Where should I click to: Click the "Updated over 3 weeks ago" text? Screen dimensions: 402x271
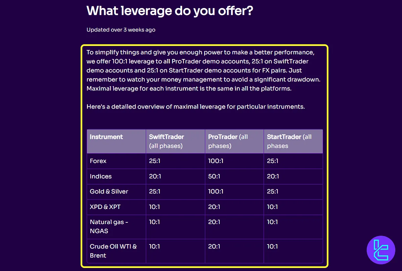click(x=121, y=30)
